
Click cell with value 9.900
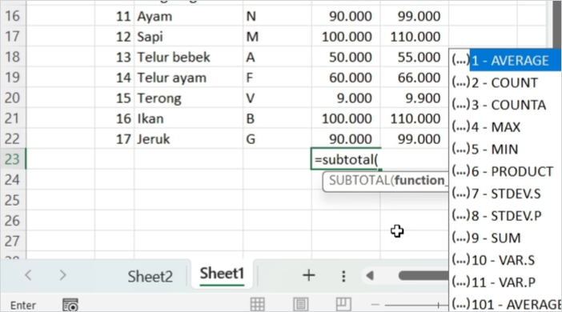(415, 98)
